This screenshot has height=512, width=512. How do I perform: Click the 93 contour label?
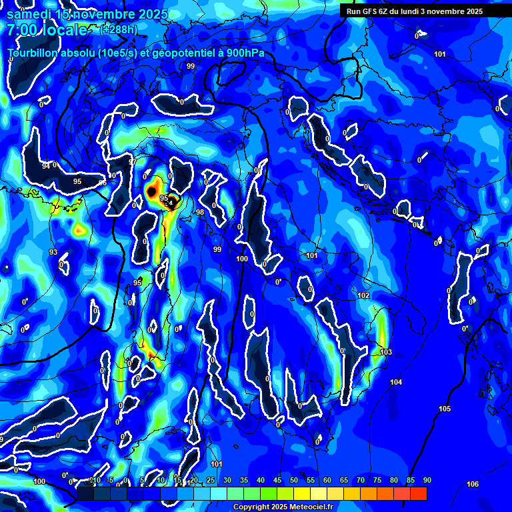[53, 252]
